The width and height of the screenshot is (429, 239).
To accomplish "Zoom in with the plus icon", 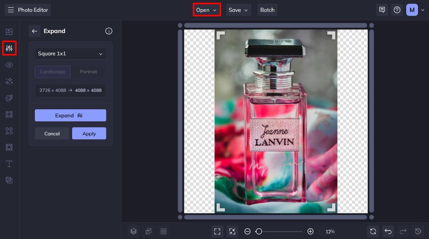I will [310, 231].
